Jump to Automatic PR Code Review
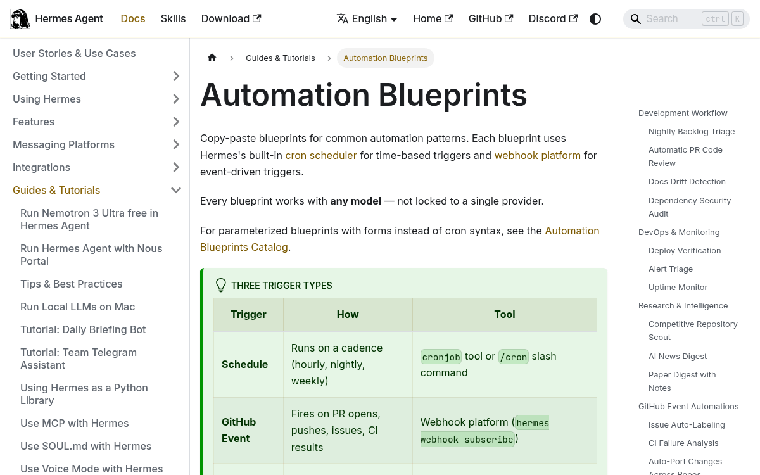This screenshot has width=760, height=475. point(685,156)
